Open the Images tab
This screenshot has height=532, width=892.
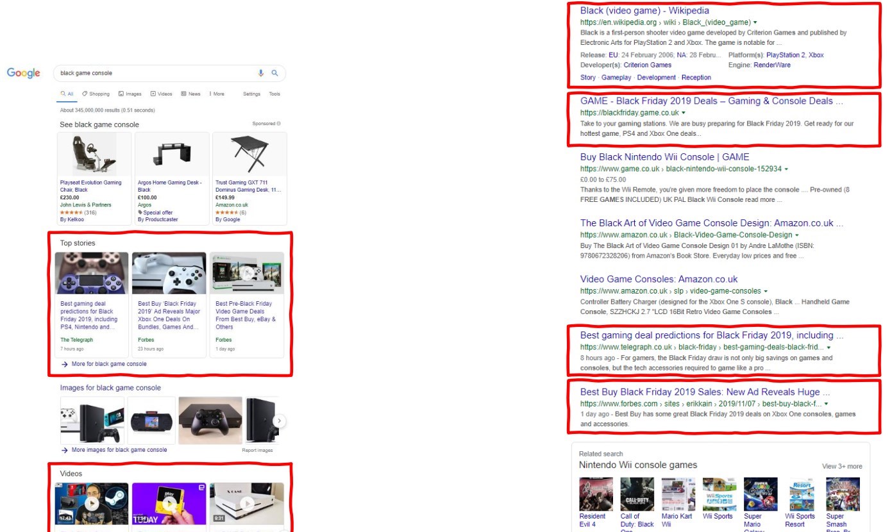130,94
